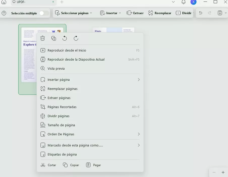Screen dimensions: 228x177
Task: Rotate page counterclockwise using context menu icon
Action: click(64, 38)
